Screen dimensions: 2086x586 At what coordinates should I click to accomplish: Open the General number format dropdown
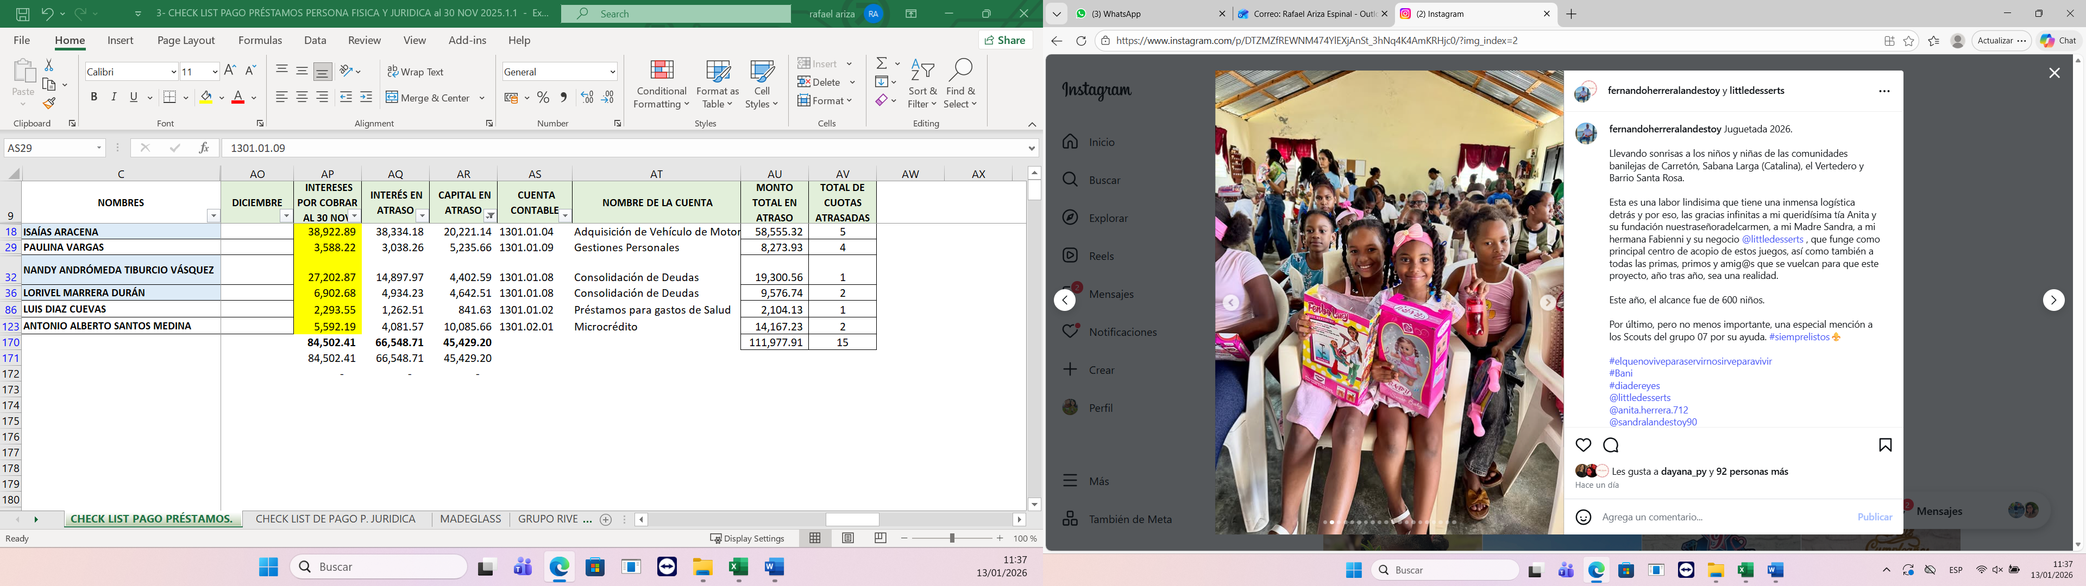coord(612,72)
